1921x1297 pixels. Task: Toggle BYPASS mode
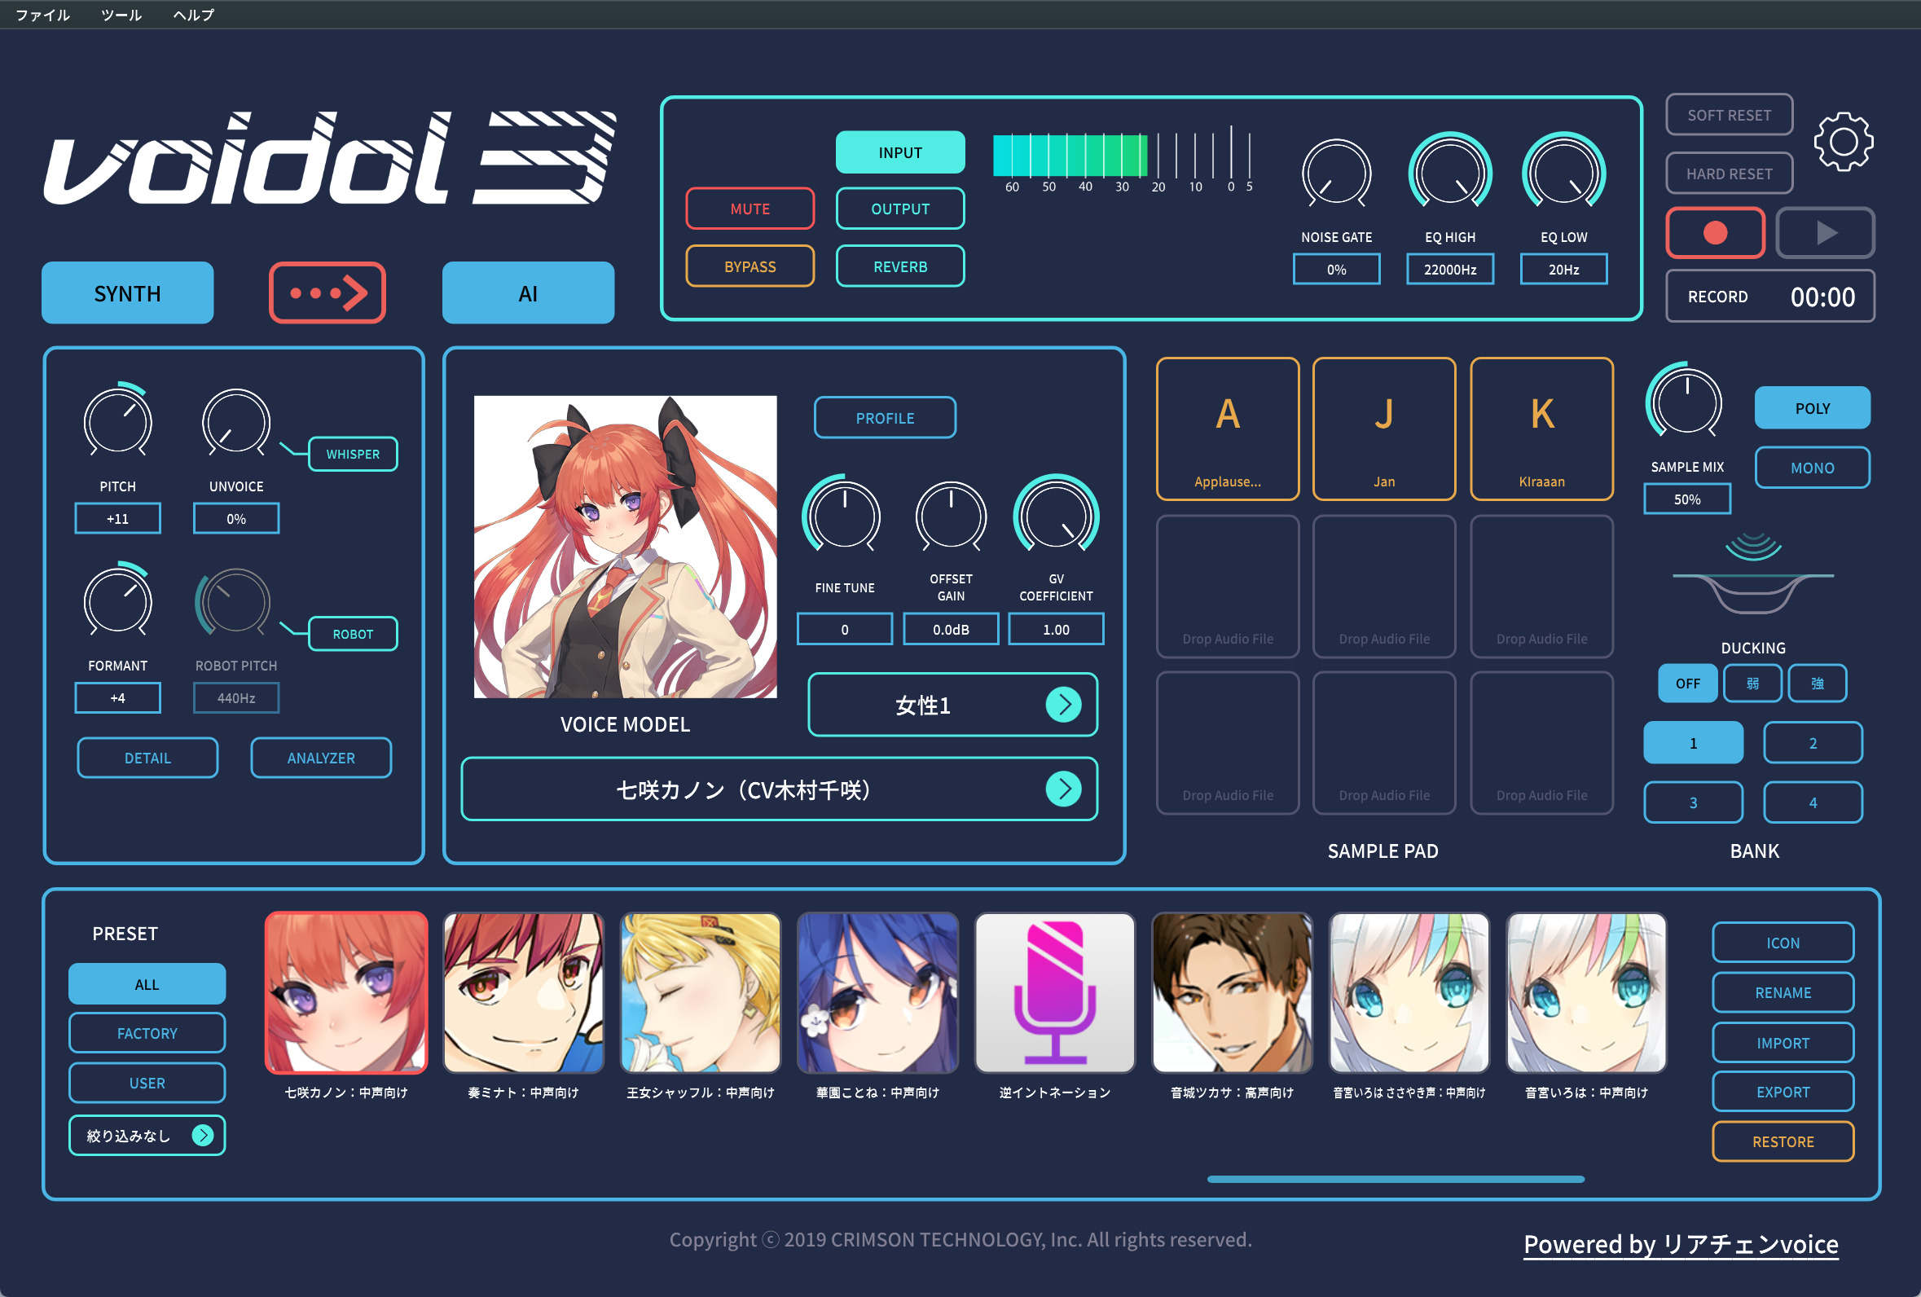click(x=749, y=266)
